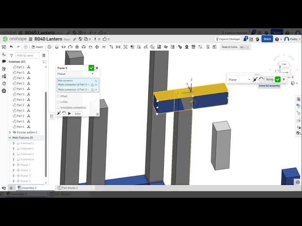This screenshot has height=226, width=302.
Task: Click the Search tools field
Action: pyautogui.click(x=235, y=47)
